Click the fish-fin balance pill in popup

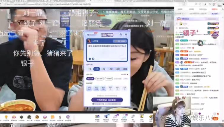coord(120,41)
